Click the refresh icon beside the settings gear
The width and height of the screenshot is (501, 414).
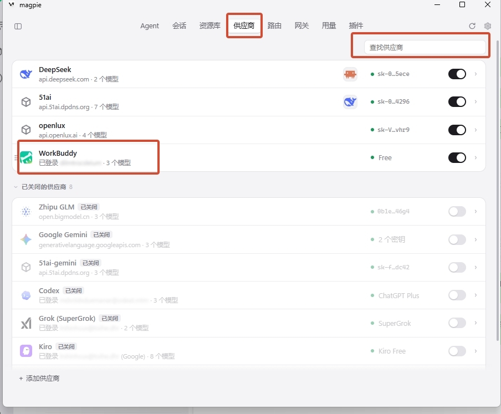[472, 26]
